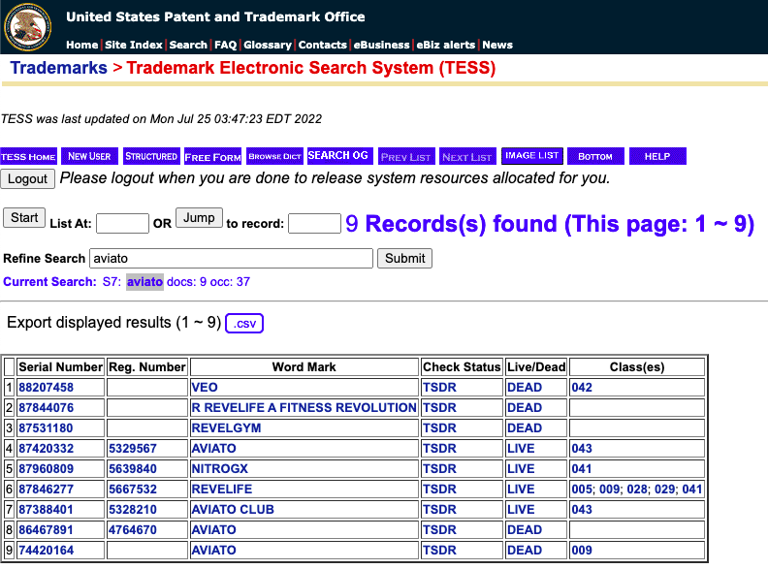Open the Glossary nav link
Viewport: 768px width, 569px height.
pos(268,45)
